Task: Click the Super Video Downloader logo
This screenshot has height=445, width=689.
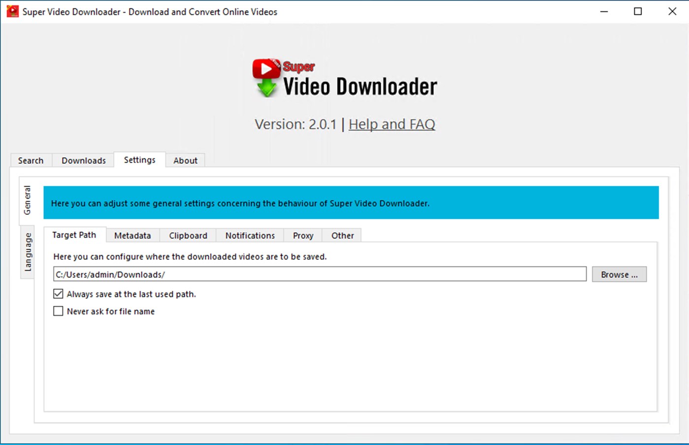Action: 345,78
